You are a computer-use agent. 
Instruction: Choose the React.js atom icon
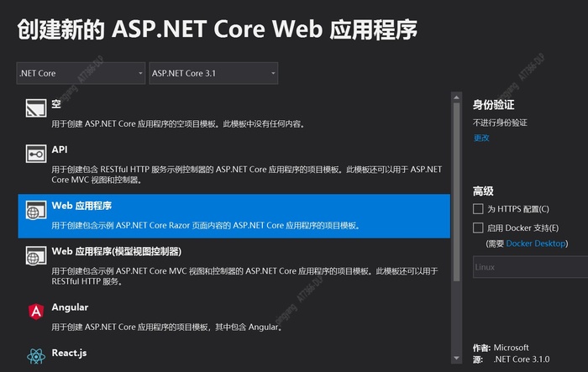[x=36, y=356]
